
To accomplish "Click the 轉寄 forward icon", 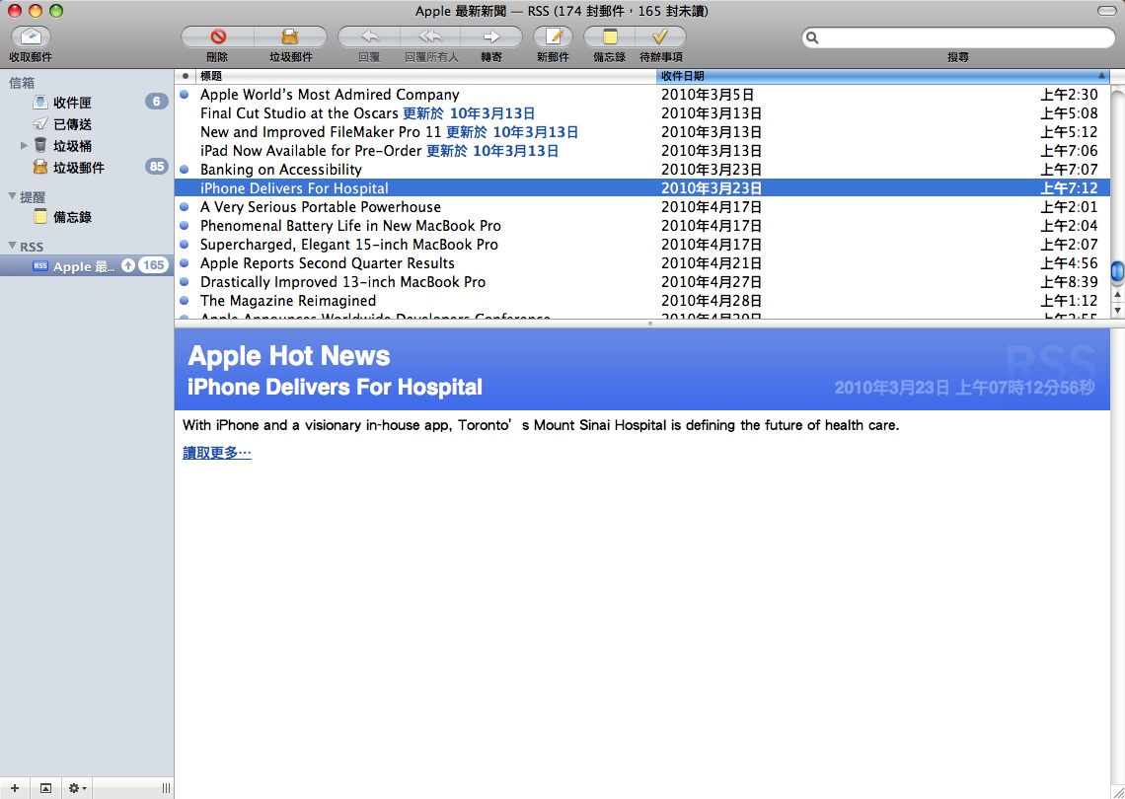I will [492, 36].
